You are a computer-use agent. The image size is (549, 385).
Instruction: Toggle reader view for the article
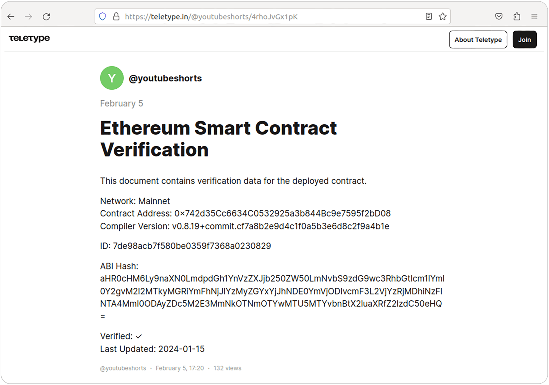pos(429,16)
